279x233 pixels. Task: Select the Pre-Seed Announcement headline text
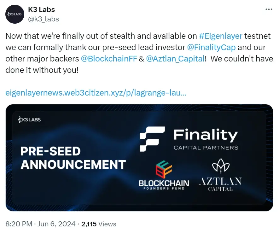tap(73, 158)
